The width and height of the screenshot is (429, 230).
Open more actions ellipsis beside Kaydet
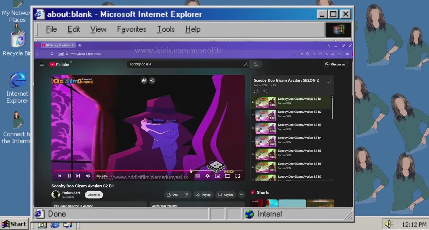click(x=242, y=195)
